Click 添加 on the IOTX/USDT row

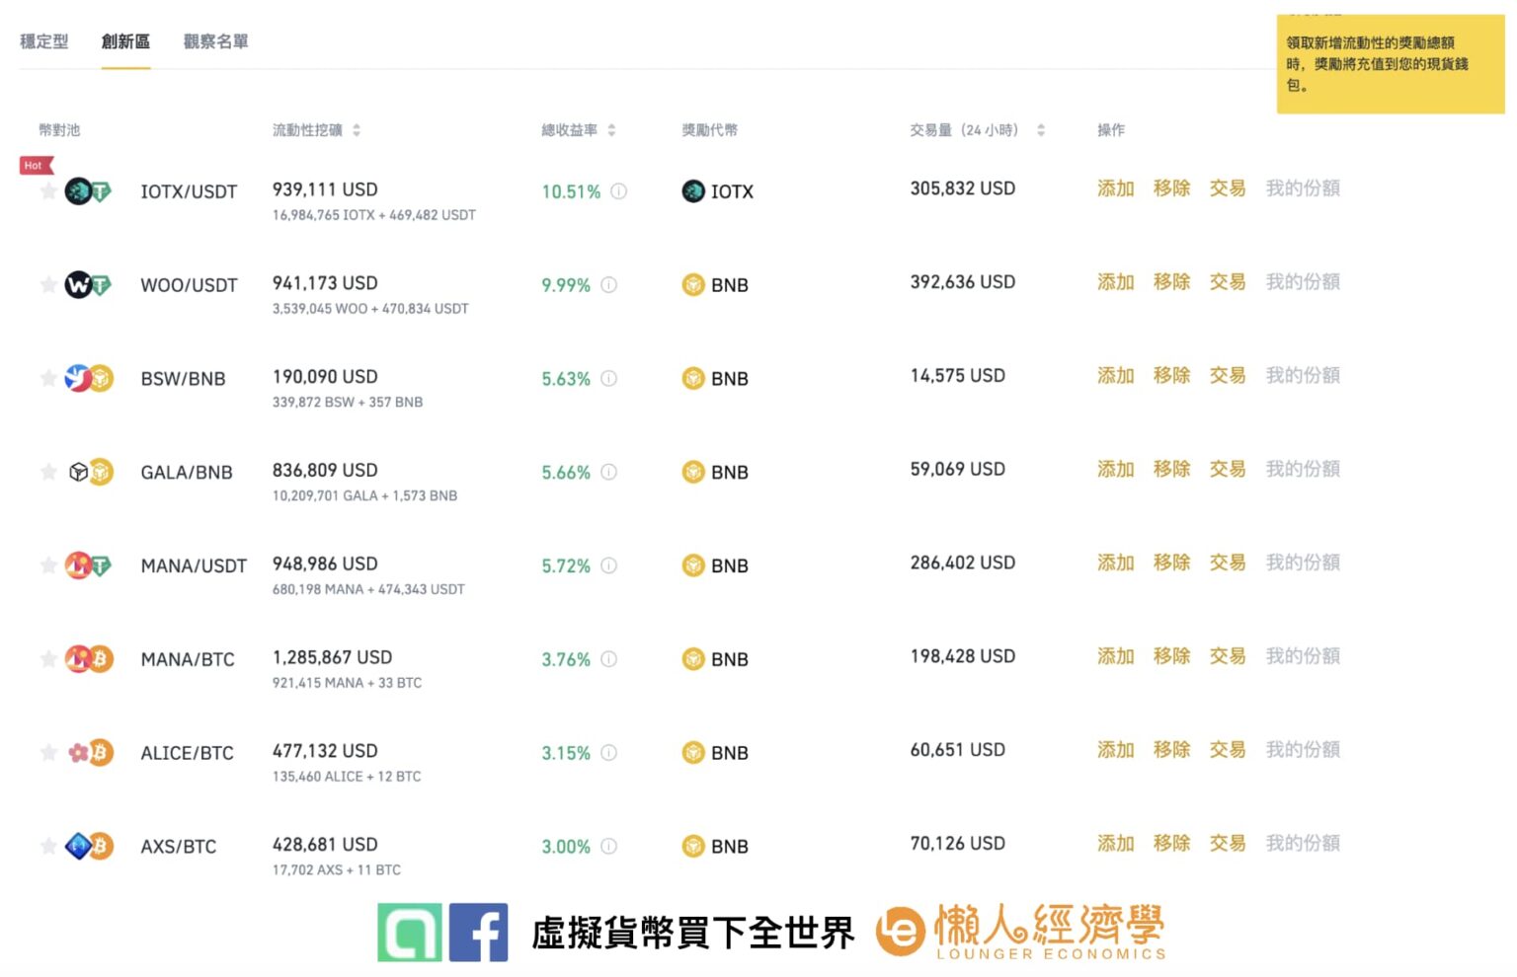click(1114, 188)
